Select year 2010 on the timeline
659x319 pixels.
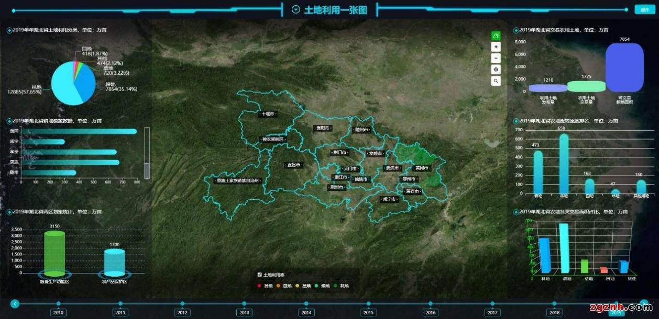[x=58, y=312]
